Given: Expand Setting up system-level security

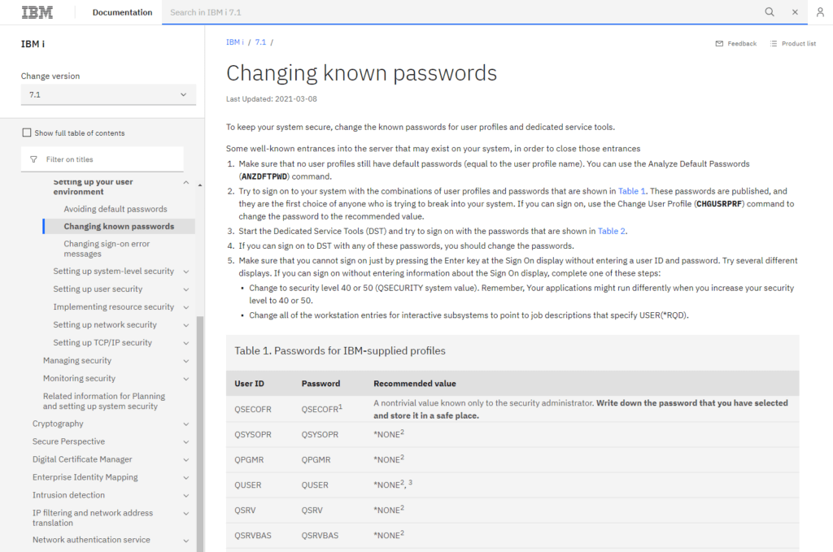Looking at the screenshot, I should pos(186,272).
